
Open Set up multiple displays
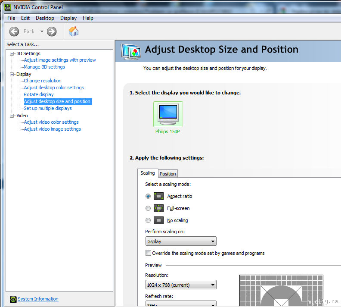pyautogui.click(x=48, y=108)
